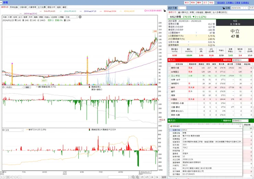Expand the arrow after the 3年 range button
254x179 pixels.
pos(160,177)
